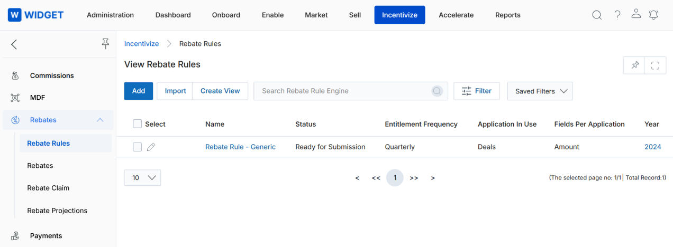Click the Create View button

coord(220,91)
